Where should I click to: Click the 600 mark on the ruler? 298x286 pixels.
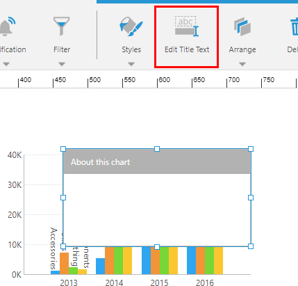(165, 80)
